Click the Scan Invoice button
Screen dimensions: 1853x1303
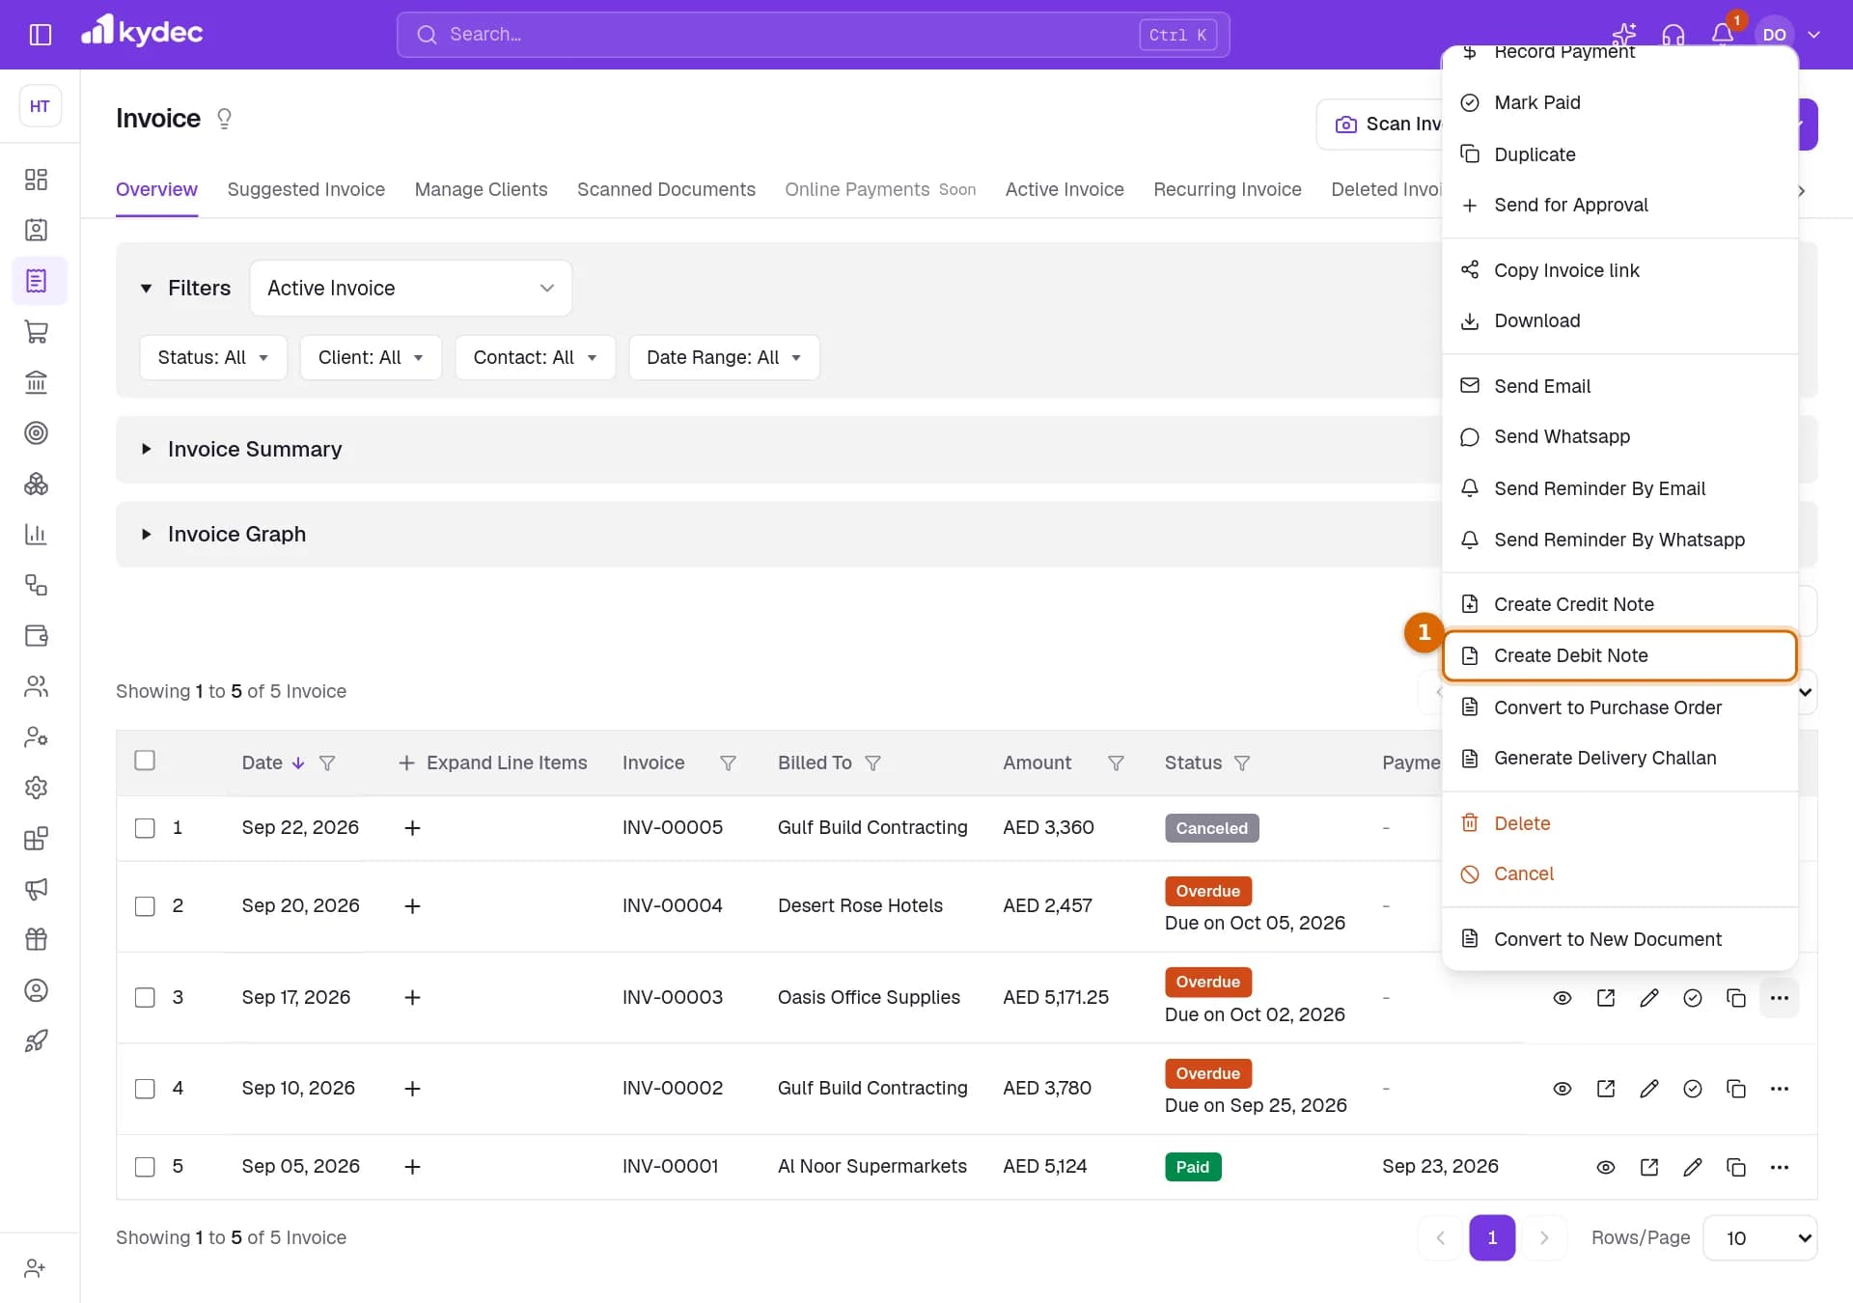1380,125
